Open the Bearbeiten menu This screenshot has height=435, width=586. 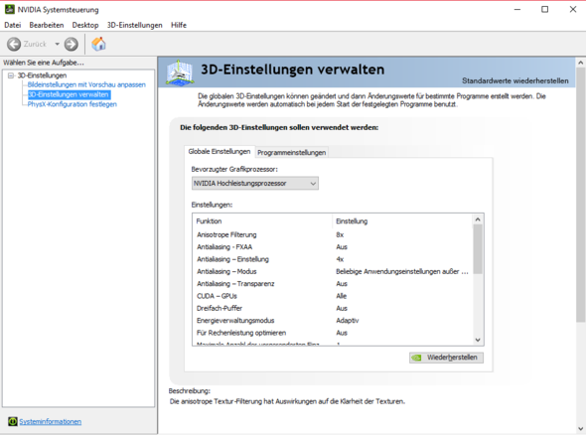(47, 25)
